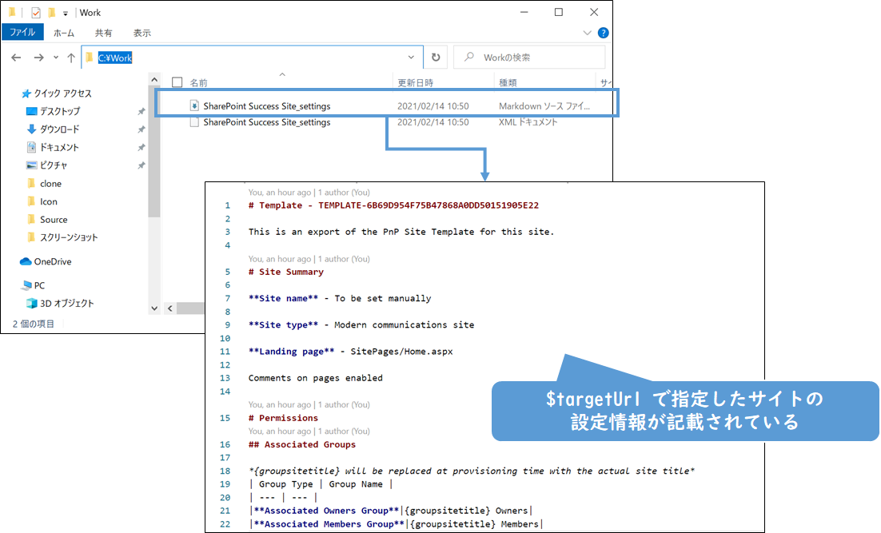The image size is (881, 533).
Task: Click navigation pane scroll up arrow
Action: click(x=154, y=80)
